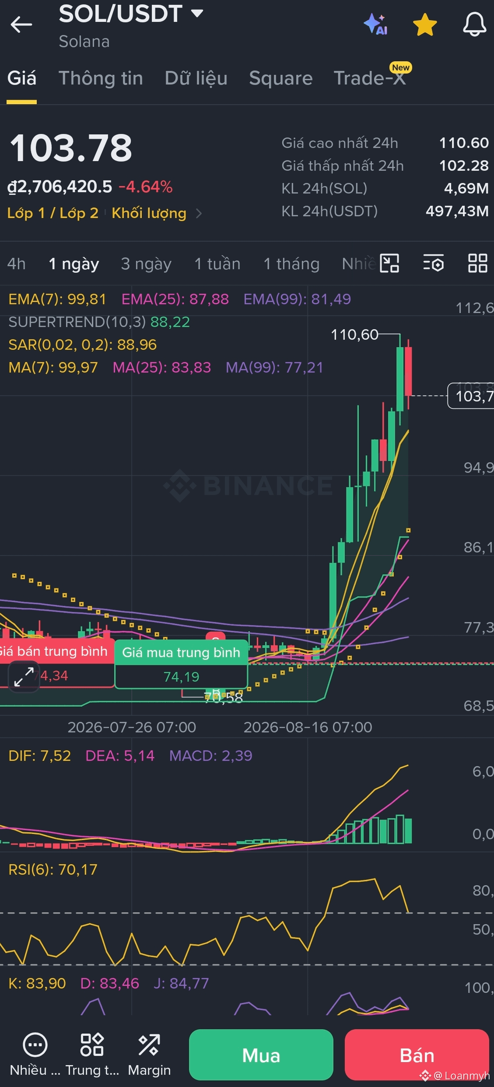Image resolution: width=494 pixels, height=1087 pixels.
Task: Tap the red Bán sell button
Action: [x=417, y=1055]
